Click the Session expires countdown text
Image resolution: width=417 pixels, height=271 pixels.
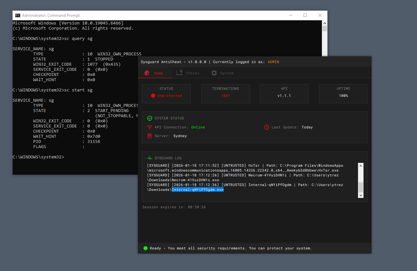pyautogui.click(x=174, y=207)
